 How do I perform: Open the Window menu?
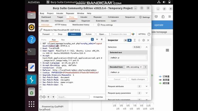[x=80, y=13]
